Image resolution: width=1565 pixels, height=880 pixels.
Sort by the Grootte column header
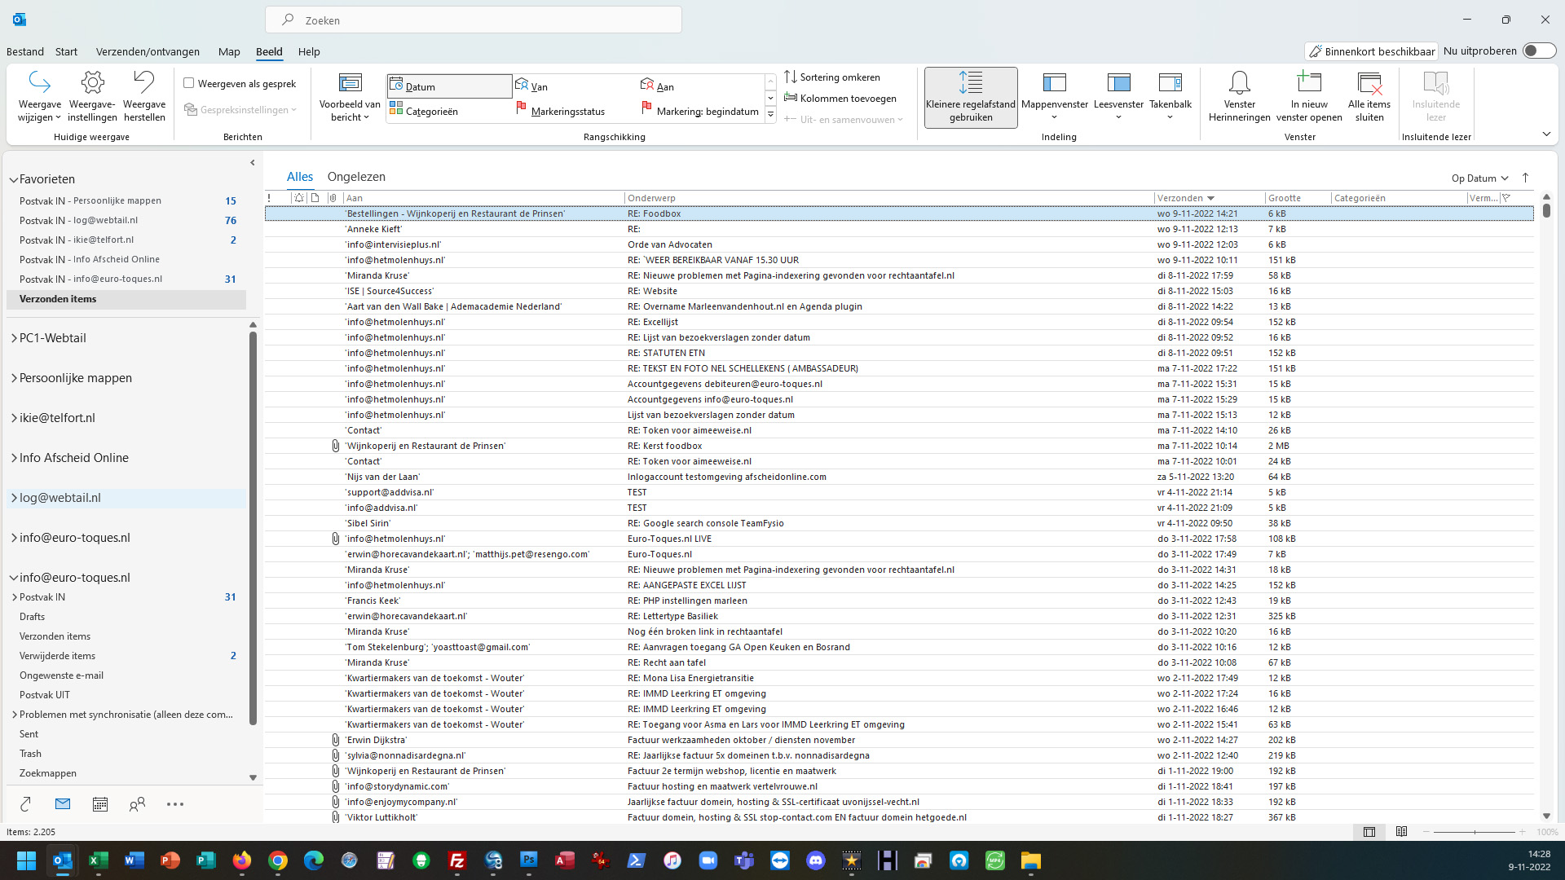pyautogui.click(x=1298, y=198)
